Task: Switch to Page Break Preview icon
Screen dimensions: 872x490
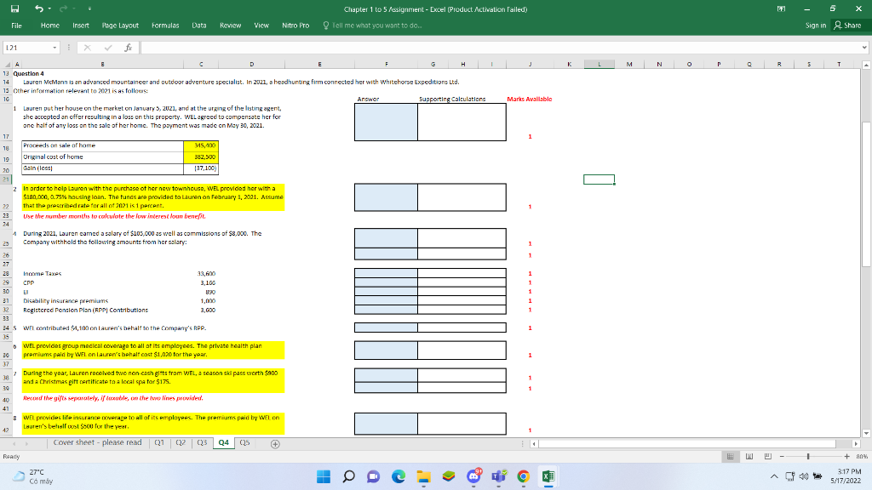Action: pyautogui.click(x=768, y=457)
